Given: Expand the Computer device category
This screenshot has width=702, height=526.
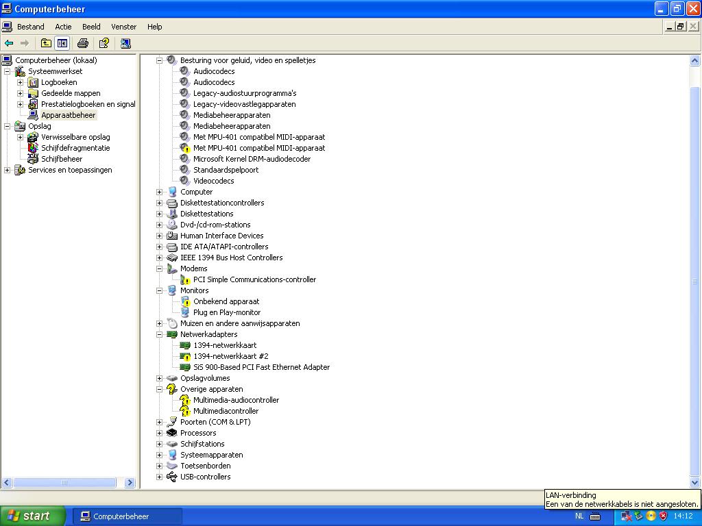Looking at the screenshot, I should tap(159, 192).
